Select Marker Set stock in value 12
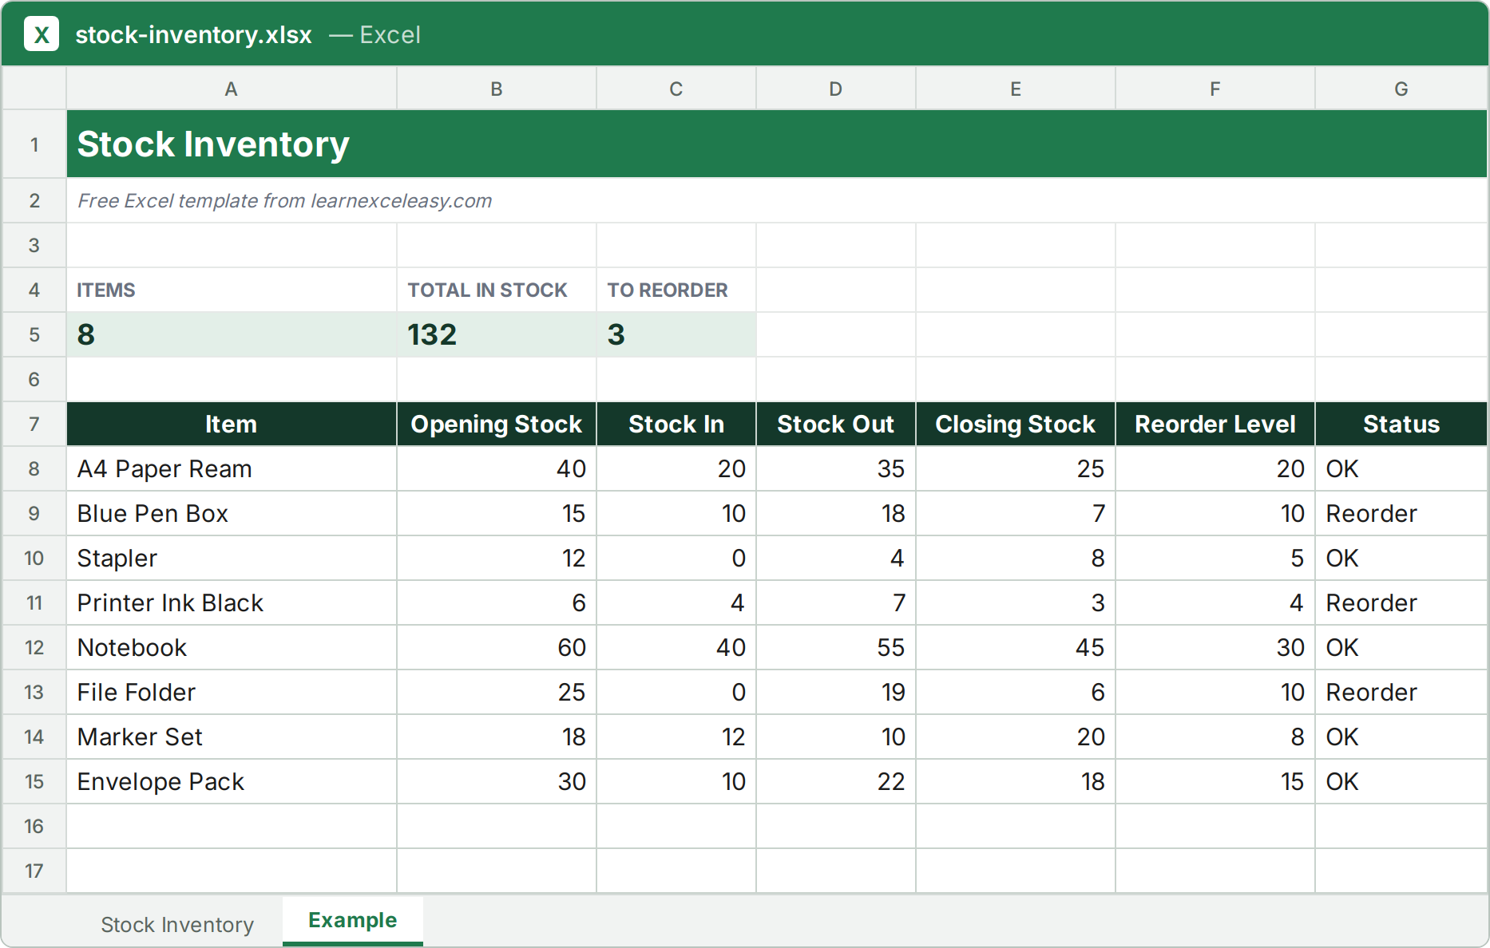This screenshot has height=948, width=1490. (676, 737)
